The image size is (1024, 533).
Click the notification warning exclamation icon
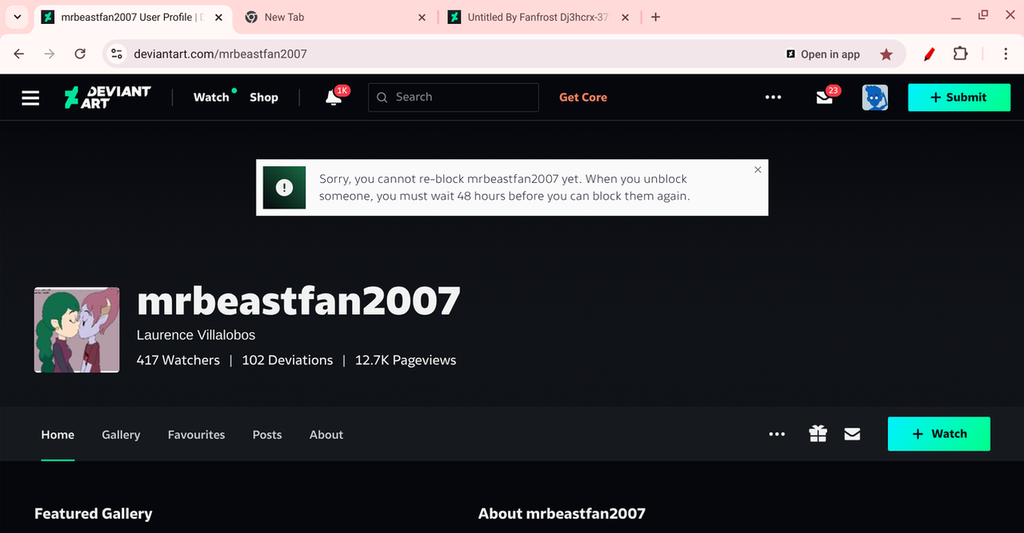(x=284, y=188)
